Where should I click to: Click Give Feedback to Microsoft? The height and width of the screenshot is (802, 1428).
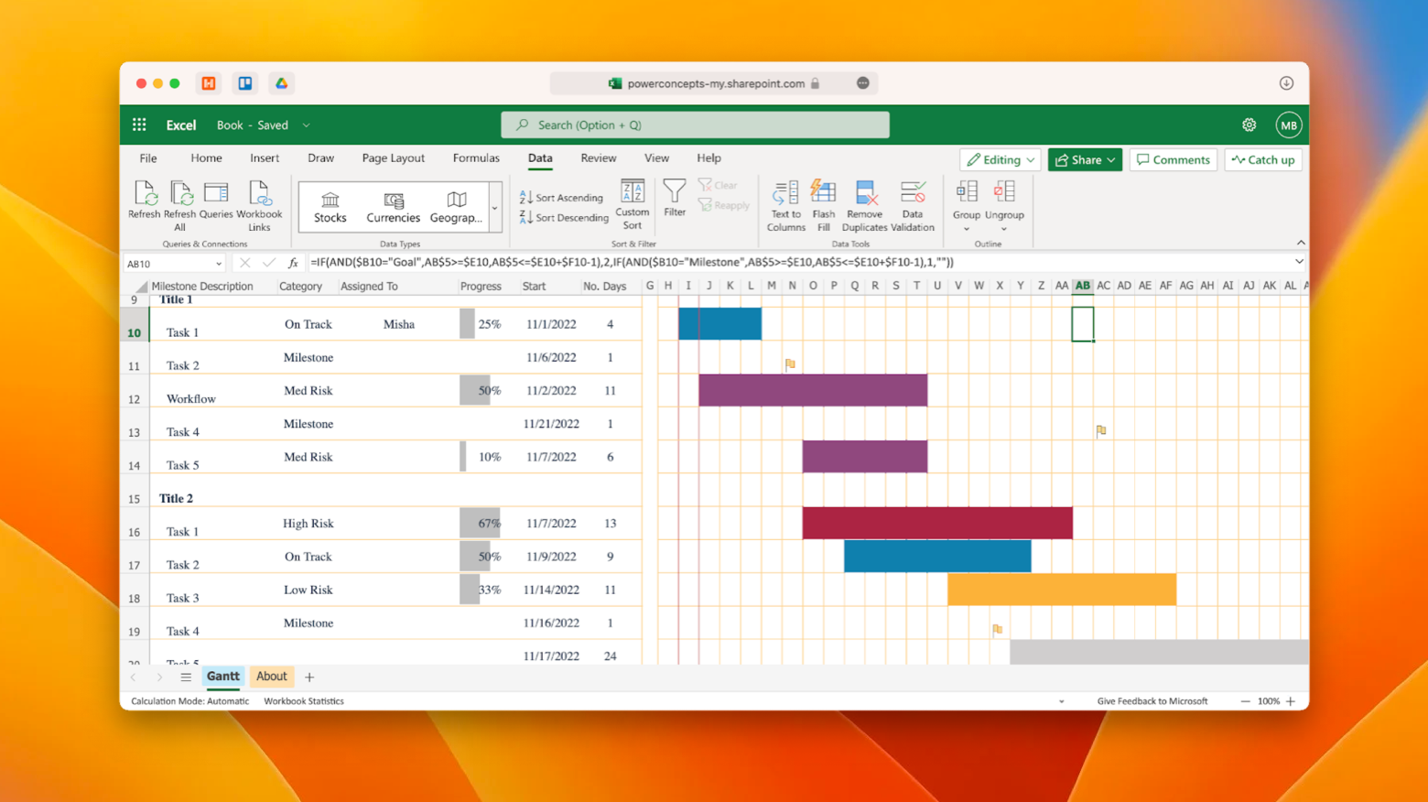[1152, 701]
